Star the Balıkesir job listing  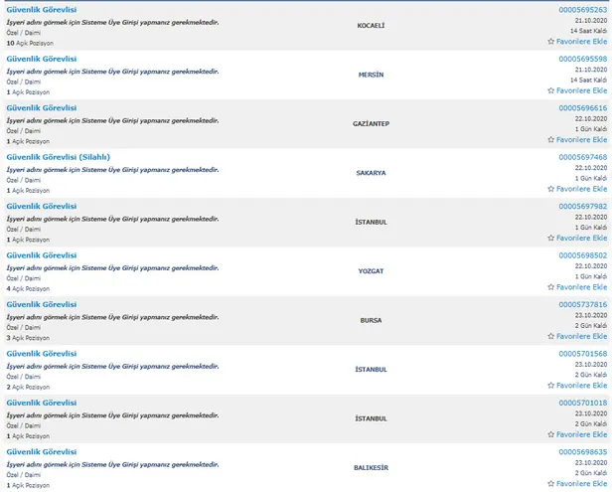click(551, 484)
